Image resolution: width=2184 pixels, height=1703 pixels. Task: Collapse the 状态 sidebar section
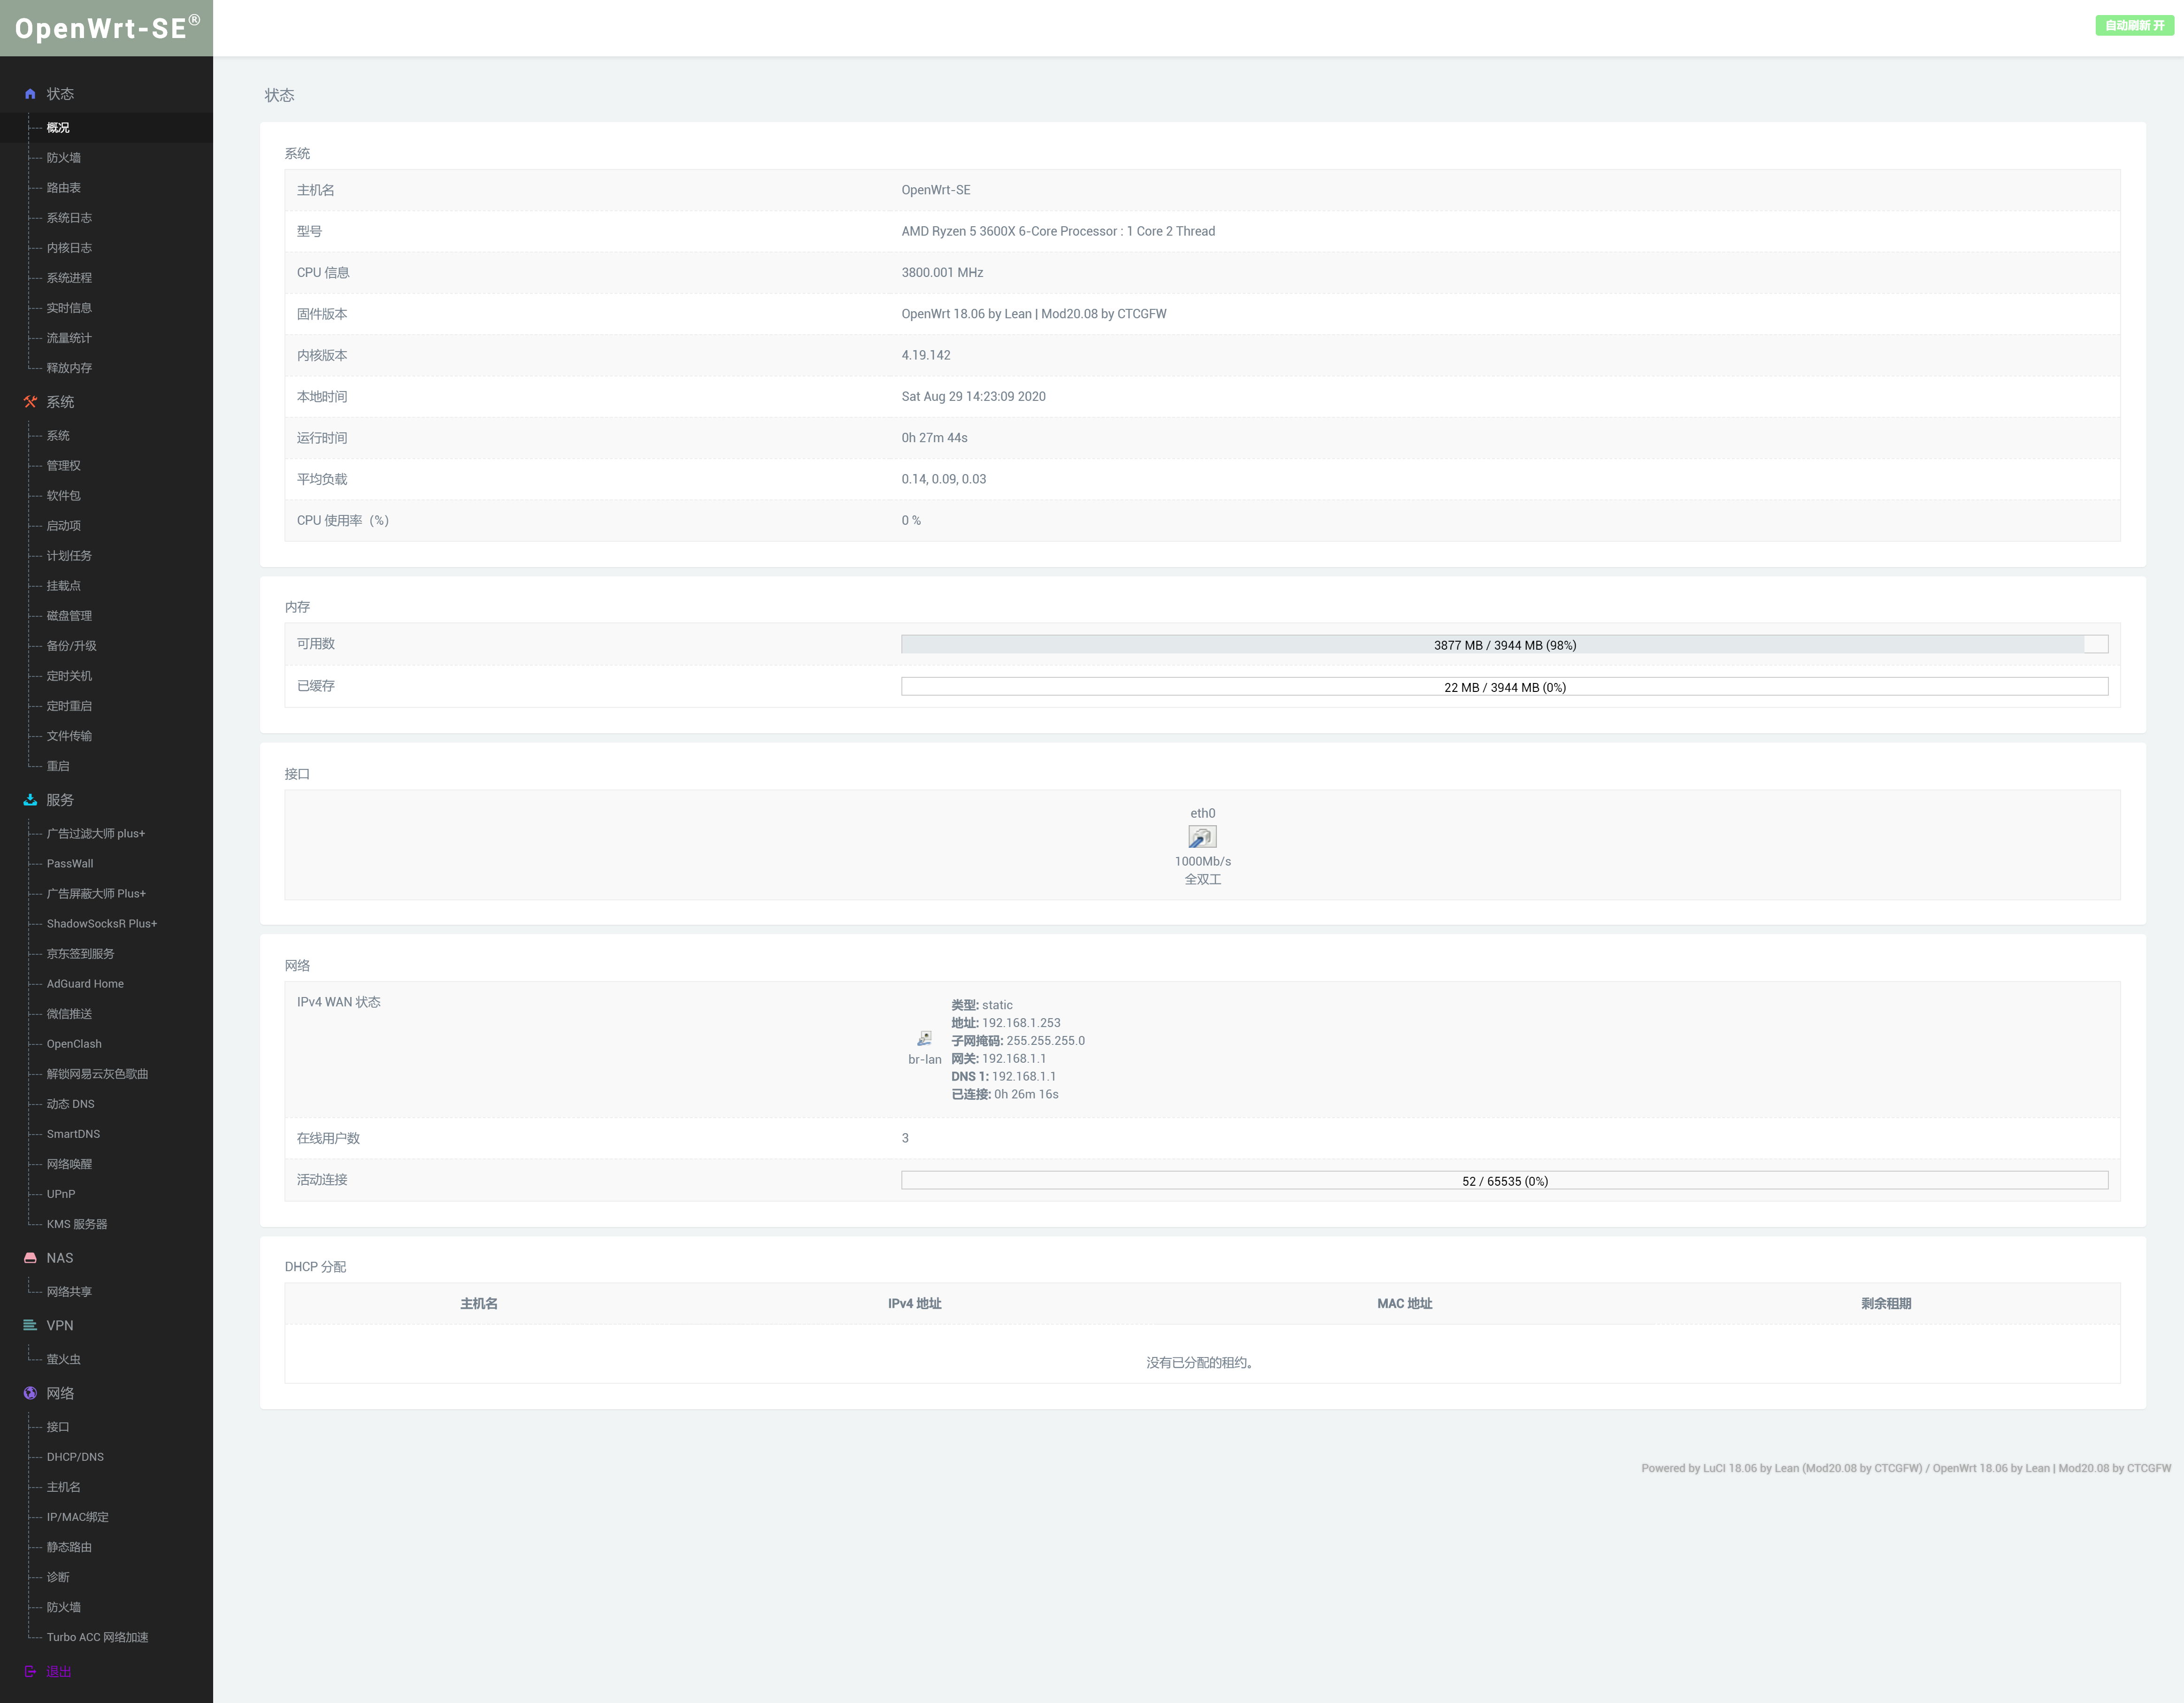pyautogui.click(x=60, y=94)
